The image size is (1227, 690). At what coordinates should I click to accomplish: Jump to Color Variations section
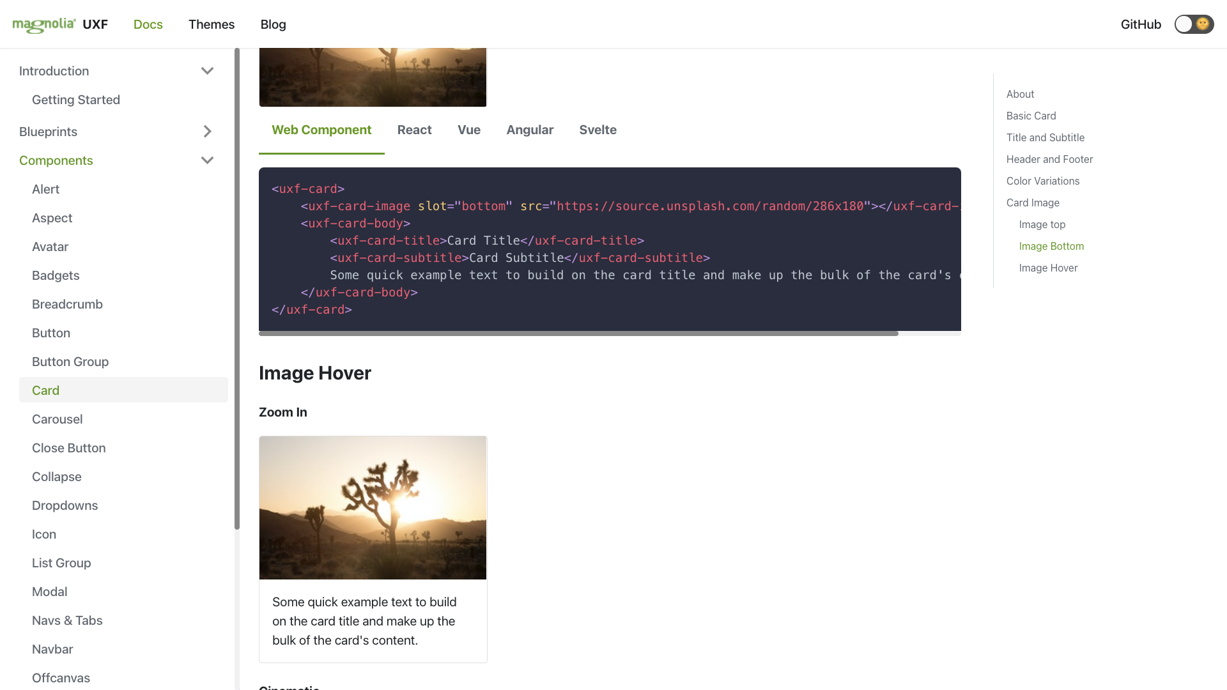(1042, 181)
